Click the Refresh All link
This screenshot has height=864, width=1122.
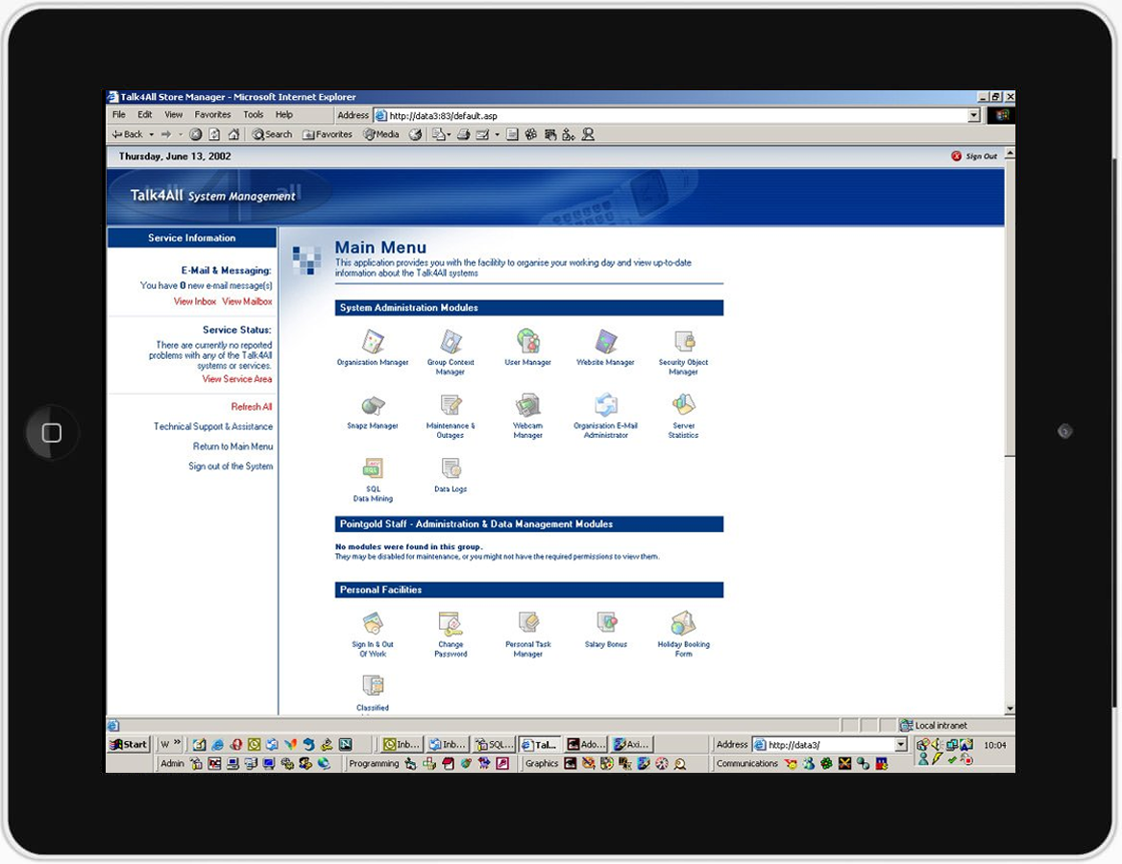point(251,407)
